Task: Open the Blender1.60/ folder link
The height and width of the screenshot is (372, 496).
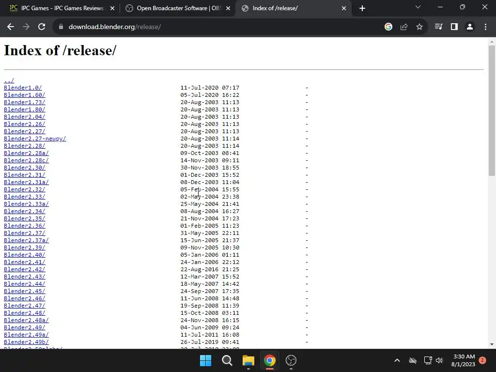Action: (x=24, y=95)
